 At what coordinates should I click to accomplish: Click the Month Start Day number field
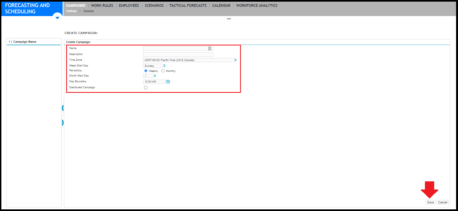(x=148, y=76)
